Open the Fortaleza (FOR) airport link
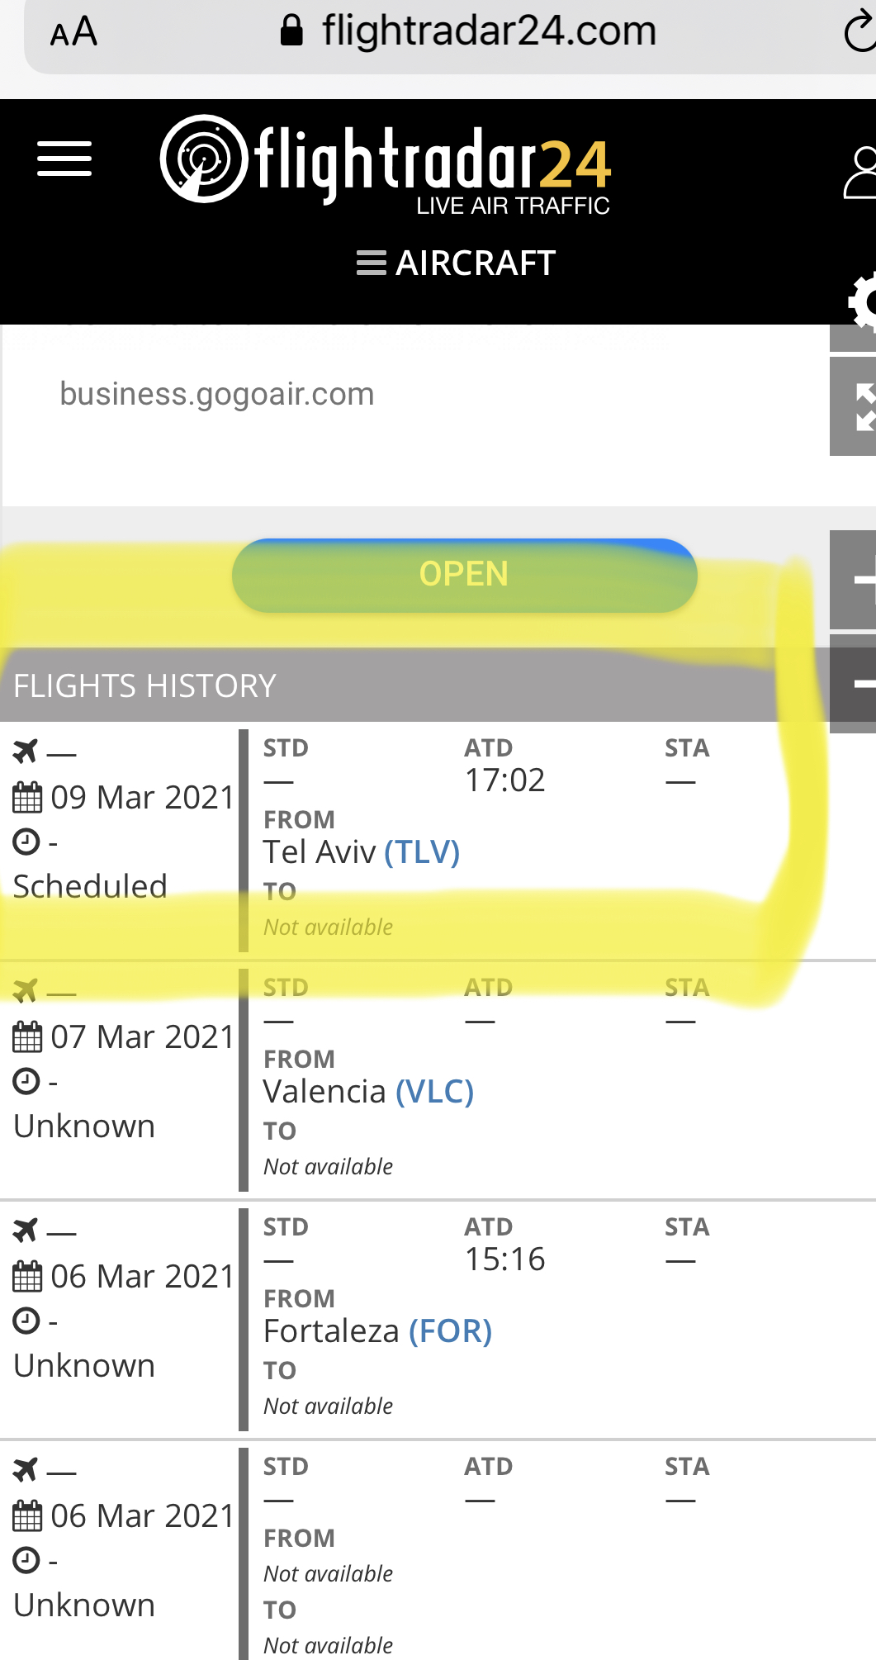 [450, 1331]
